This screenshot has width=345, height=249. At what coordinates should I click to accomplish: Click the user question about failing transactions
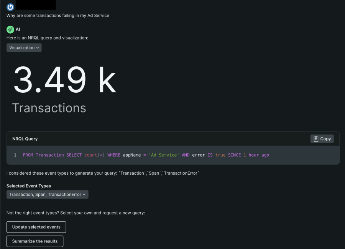point(58,16)
